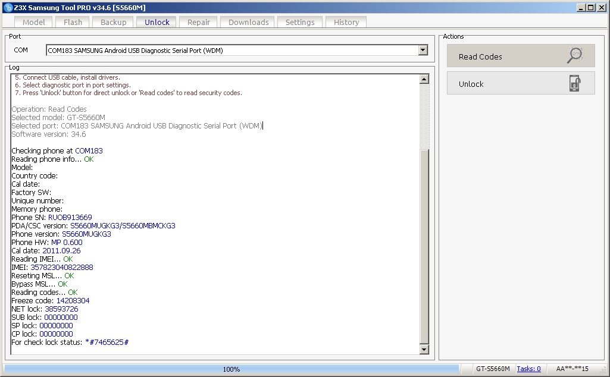
Task: Click COM183 in Checking phone line
Action: click(89, 151)
